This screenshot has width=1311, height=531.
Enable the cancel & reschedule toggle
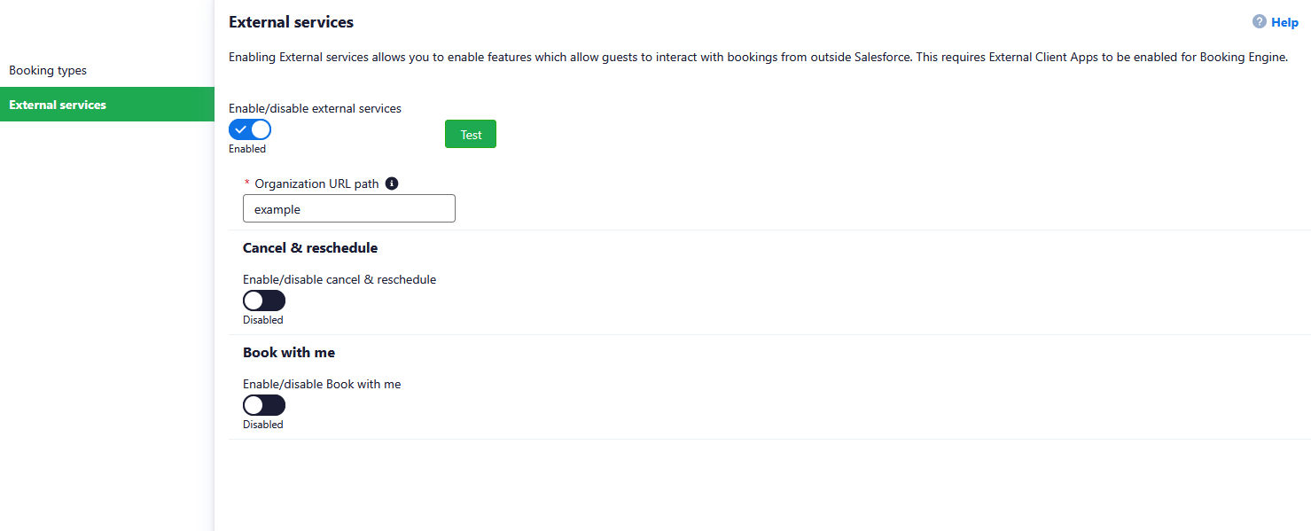tap(264, 301)
